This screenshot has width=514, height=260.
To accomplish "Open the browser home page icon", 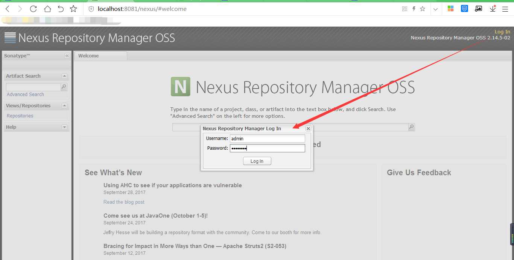I will (x=47, y=9).
